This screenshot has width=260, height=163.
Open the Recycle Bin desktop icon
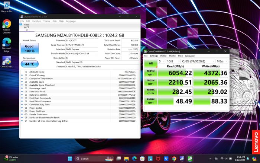(7, 7)
